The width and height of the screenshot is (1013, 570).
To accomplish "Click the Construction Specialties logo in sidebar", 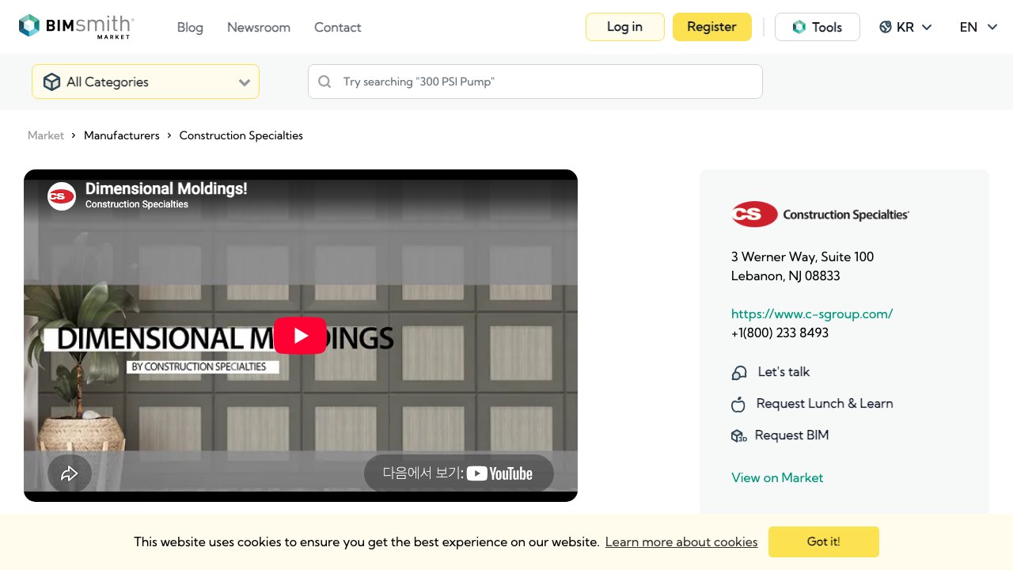I will pyautogui.click(x=821, y=214).
